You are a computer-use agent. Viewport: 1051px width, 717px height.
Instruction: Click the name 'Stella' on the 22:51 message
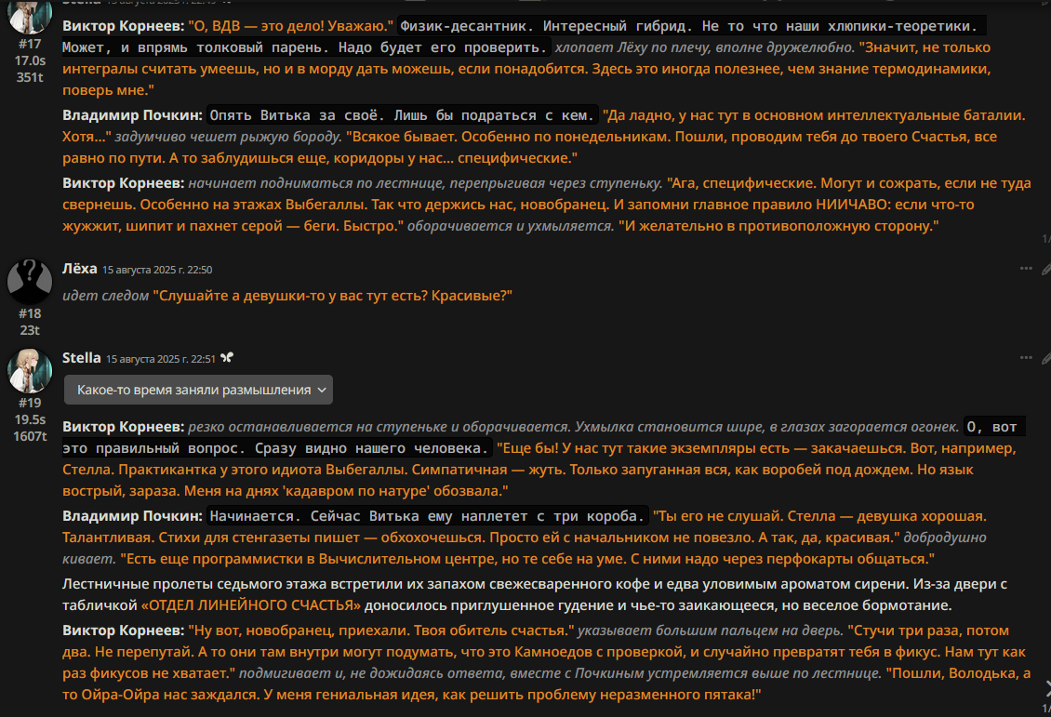82,357
